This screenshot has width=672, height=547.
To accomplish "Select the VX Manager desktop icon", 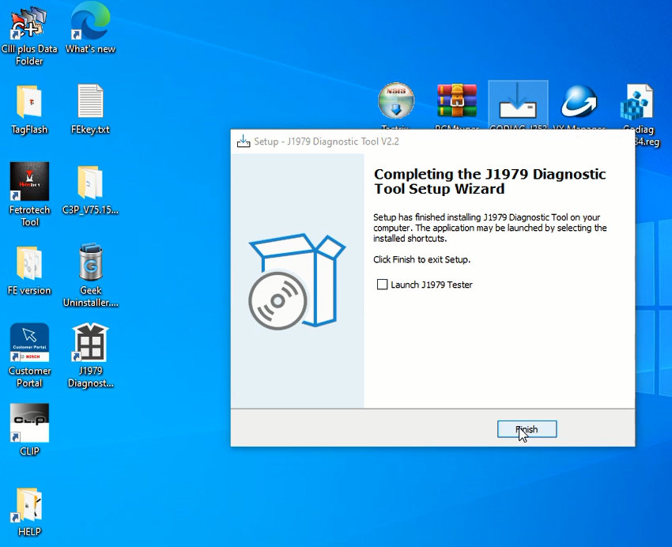I will click(579, 103).
